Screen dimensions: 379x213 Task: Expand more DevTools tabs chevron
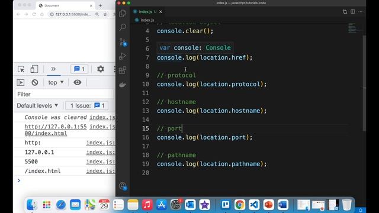coord(53,69)
